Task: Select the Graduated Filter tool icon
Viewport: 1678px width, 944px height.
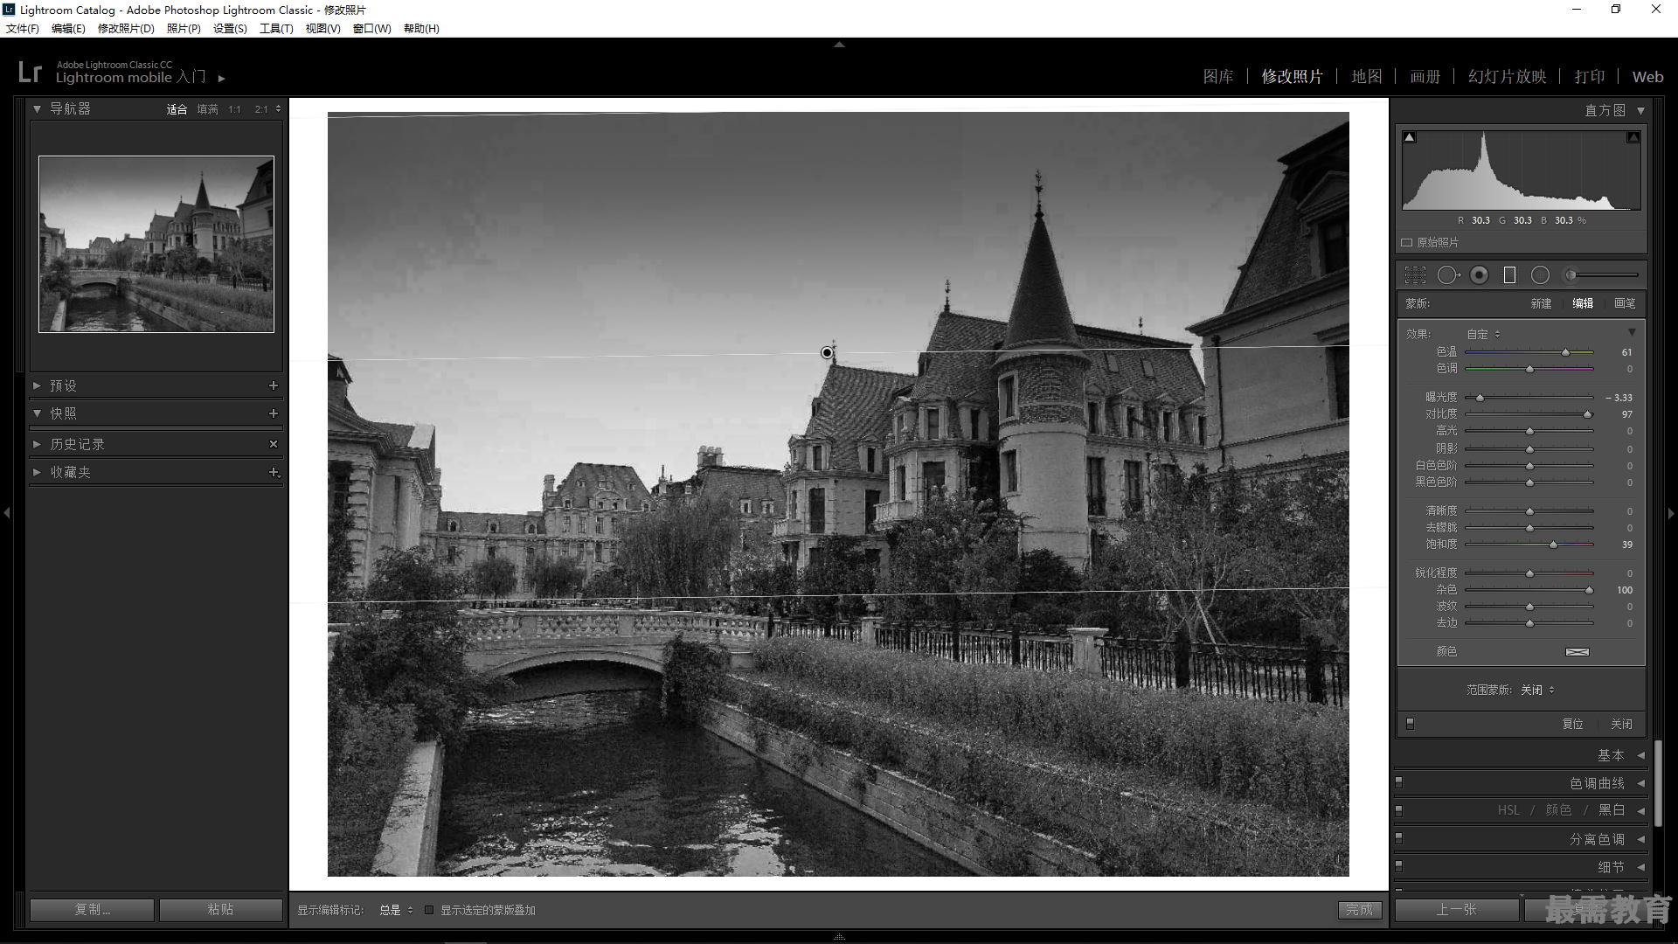Action: tap(1509, 275)
